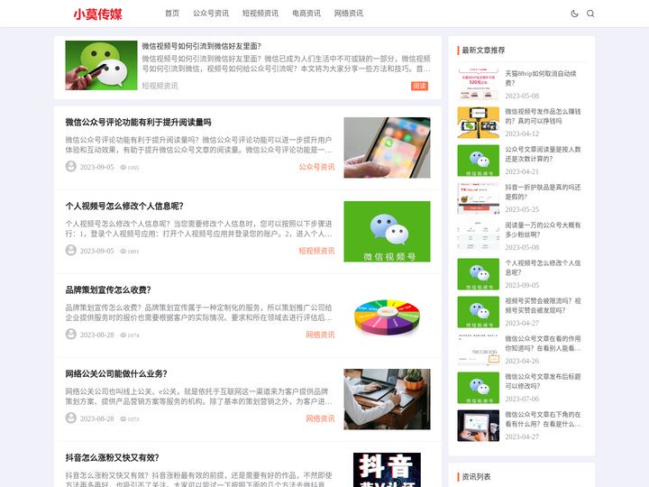Select 网络资讯 tag in 网络公关 article
Image resolution: width=649 pixels, height=487 pixels.
click(x=320, y=418)
